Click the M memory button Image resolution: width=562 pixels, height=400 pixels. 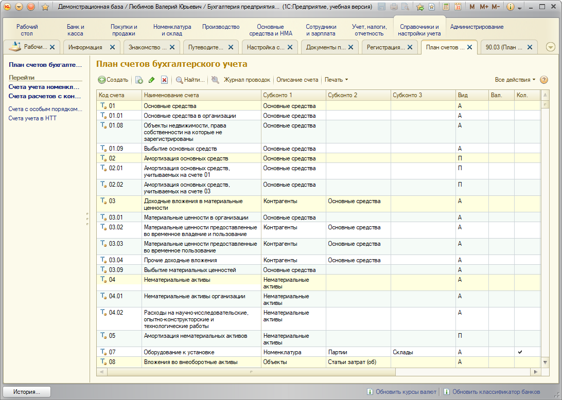[471, 7]
